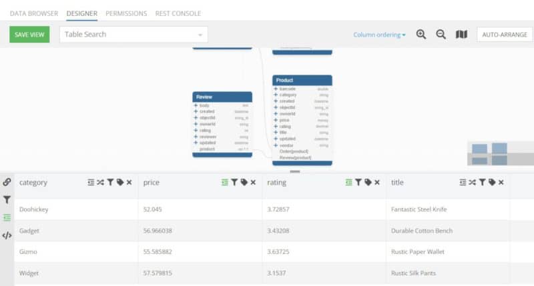Toggle the green grouping icon on price column

point(225,182)
